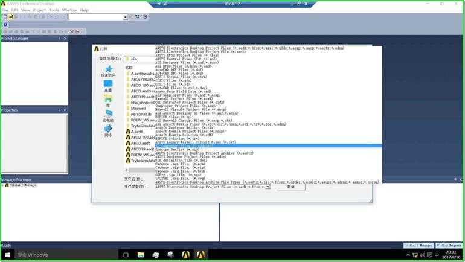Click the Windows search box on the taskbar
The height and width of the screenshot is (262, 465).
tap(66, 255)
